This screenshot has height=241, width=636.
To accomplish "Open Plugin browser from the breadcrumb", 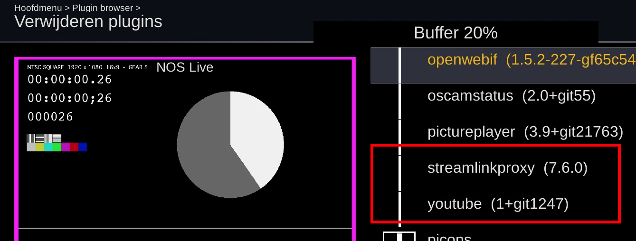I will (x=102, y=8).
